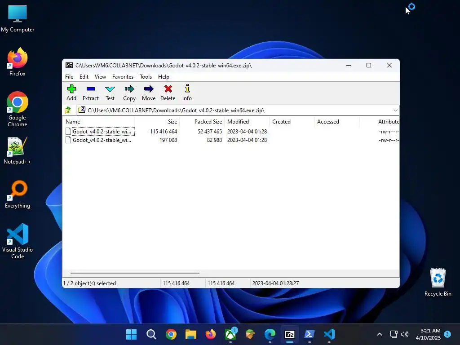Viewport: 460px width, 345px height.
Task: Open the Edit menu
Action: coord(84,76)
